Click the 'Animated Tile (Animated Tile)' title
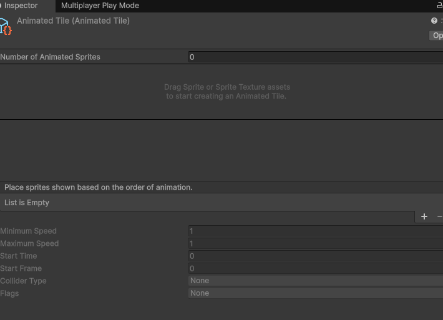This screenshot has height=320, width=443. (x=73, y=21)
